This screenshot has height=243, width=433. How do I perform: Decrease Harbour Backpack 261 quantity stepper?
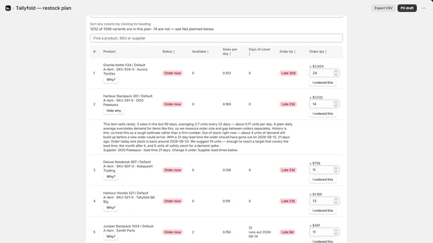[336, 106]
